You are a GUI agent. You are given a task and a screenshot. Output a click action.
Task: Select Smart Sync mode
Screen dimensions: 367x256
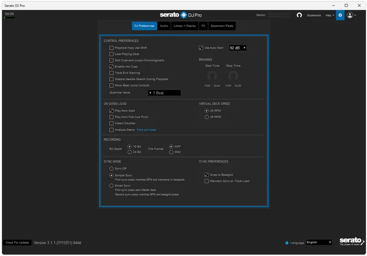click(x=111, y=186)
